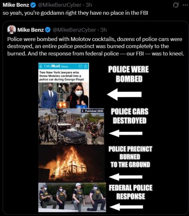Viewport: 189px width, 216px height.
Task: Click the verified badge on top Mike Benz
Action: click(33, 5)
